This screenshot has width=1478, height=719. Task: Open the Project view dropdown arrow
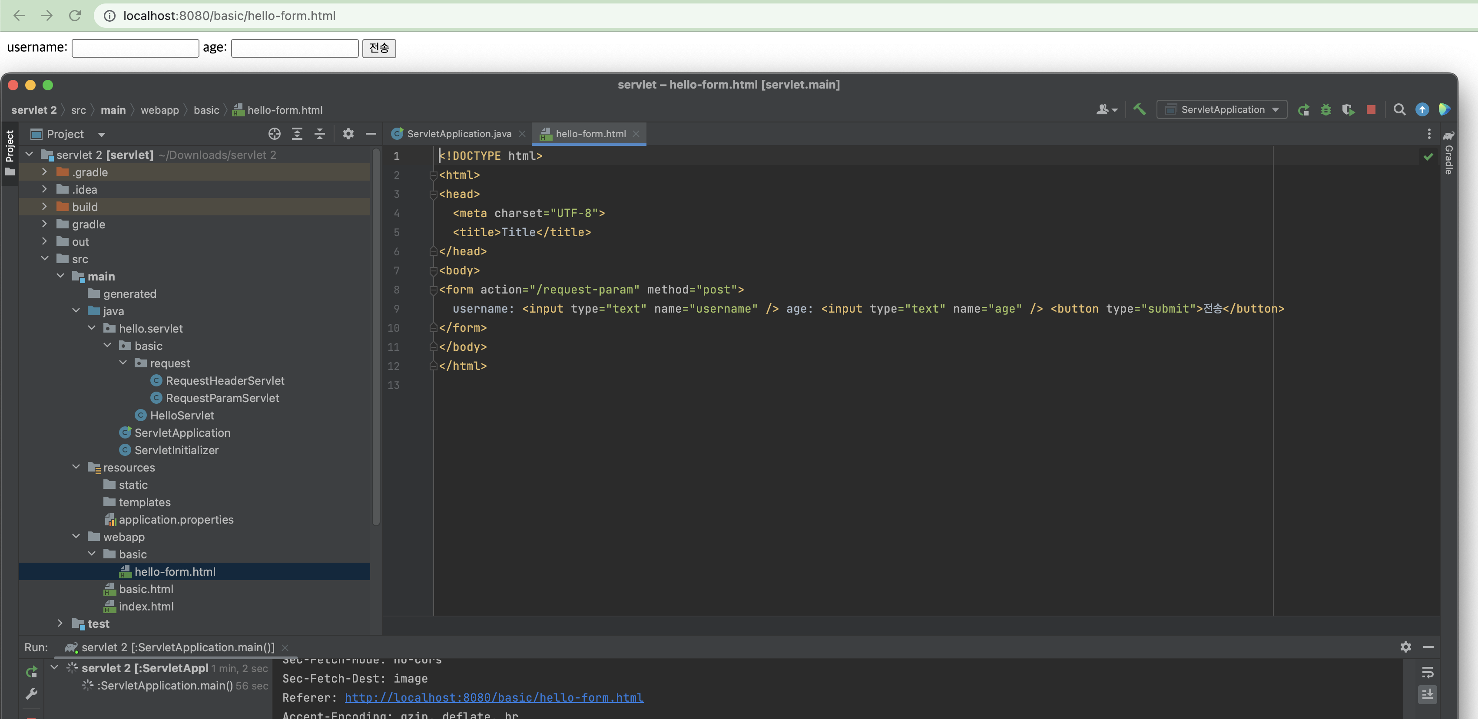click(x=102, y=135)
